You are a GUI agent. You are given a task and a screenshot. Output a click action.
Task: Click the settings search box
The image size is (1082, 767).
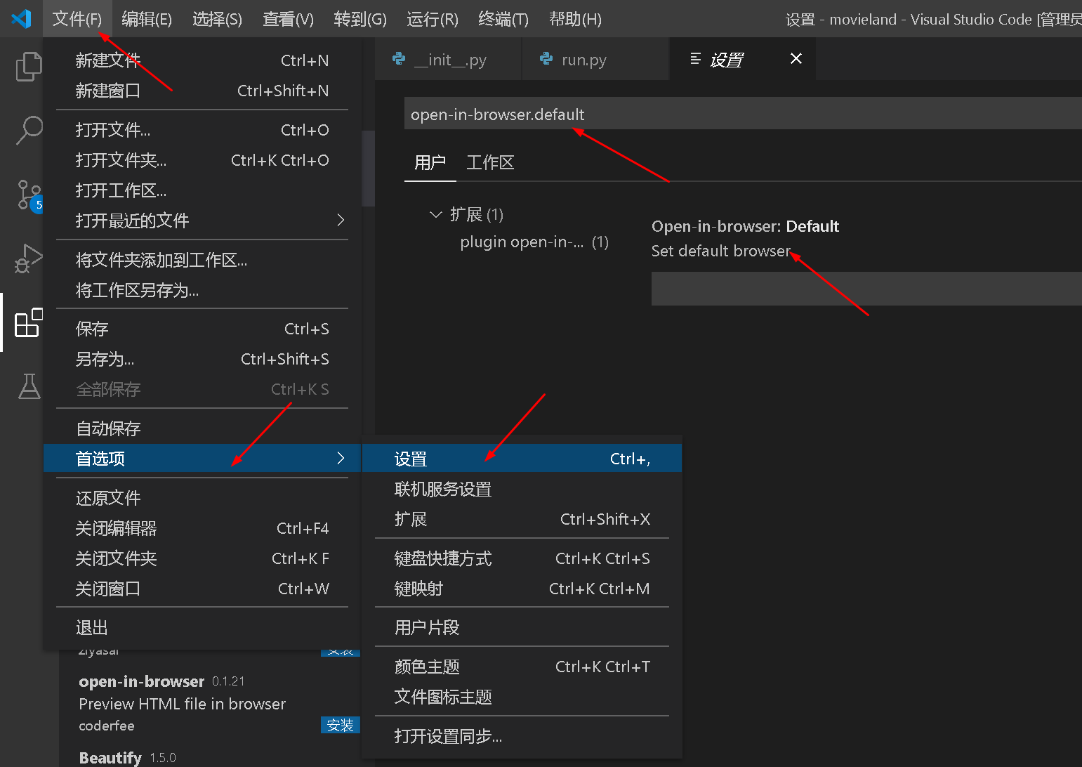point(743,114)
